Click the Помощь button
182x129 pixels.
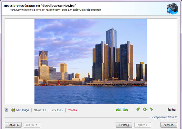tap(13, 125)
